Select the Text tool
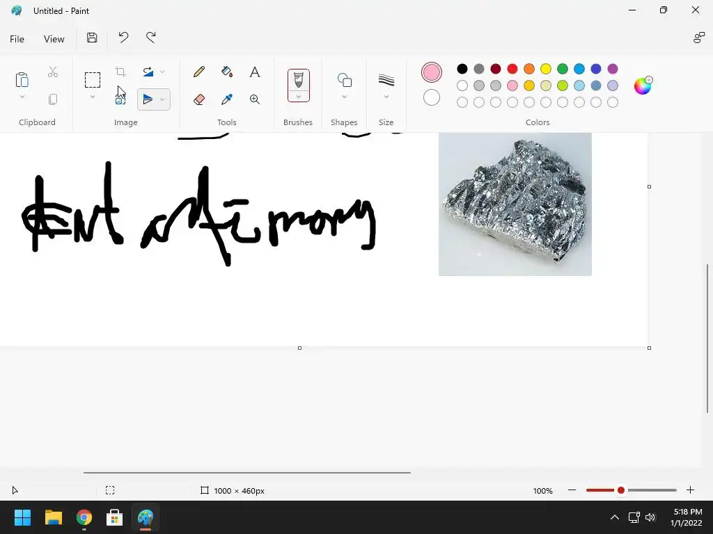 pyautogui.click(x=255, y=72)
